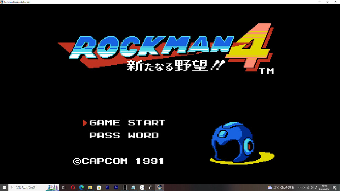Click the Rockman Classics Collection title bar icon
The height and width of the screenshot is (191, 340).
point(2,2)
